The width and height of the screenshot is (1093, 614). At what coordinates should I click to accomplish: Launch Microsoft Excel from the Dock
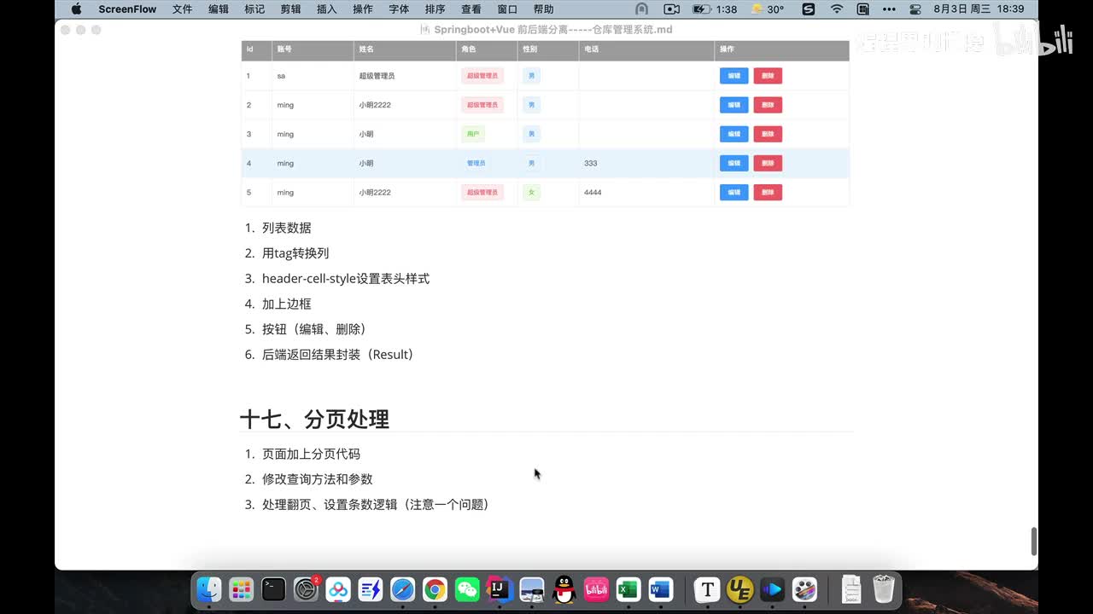coord(628,589)
